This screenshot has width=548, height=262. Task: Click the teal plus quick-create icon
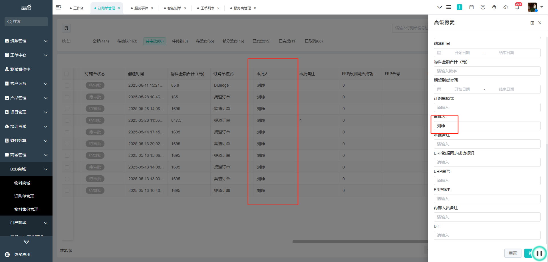[460, 7]
